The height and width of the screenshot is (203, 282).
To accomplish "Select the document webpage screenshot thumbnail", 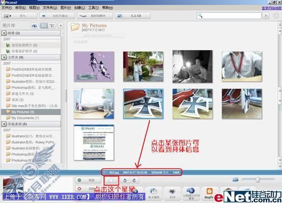I will (94, 143).
